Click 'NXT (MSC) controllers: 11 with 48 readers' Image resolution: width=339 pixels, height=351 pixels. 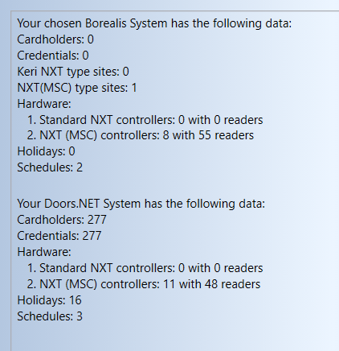(144, 284)
